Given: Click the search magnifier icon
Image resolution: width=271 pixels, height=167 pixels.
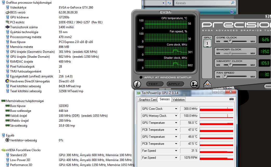Looking at the screenshot, I should click(233, 3).
